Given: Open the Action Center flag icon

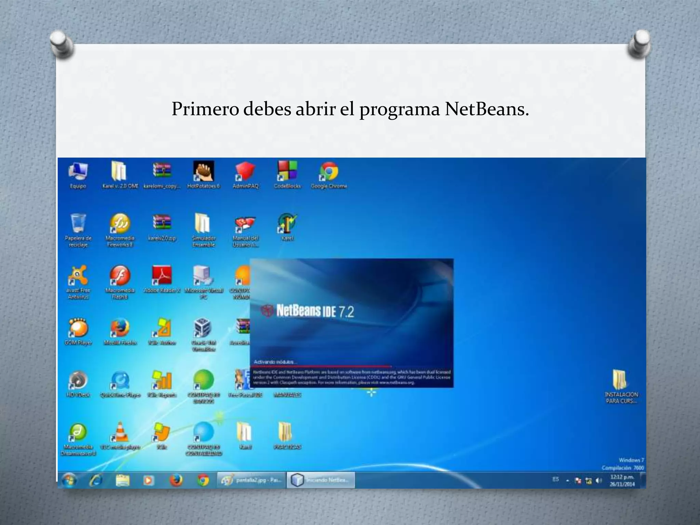Looking at the screenshot, I should pos(578,481).
